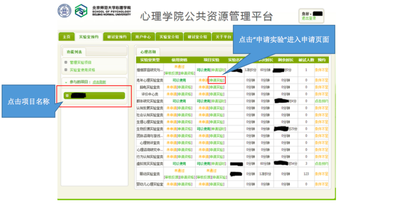Click 点击预约 for 群体研究实验室类
The width and height of the screenshot is (393, 203).
[x=321, y=101]
